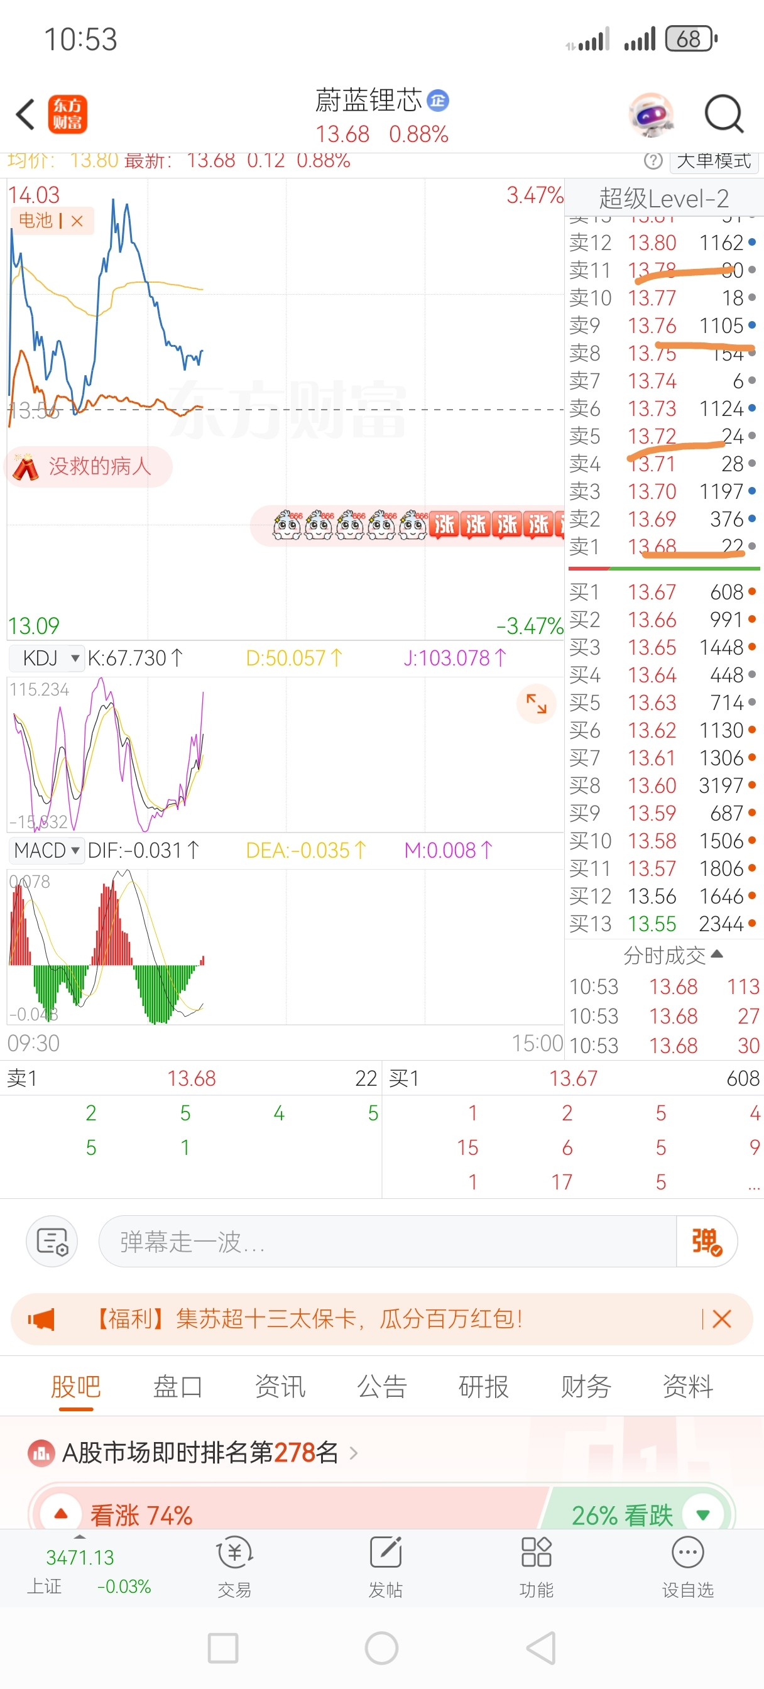Image resolution: width=764 pixels, height=1689 pixels.
Task: Tap the 卖1 13.68 queue detail row
Action: click(190, 1078)
